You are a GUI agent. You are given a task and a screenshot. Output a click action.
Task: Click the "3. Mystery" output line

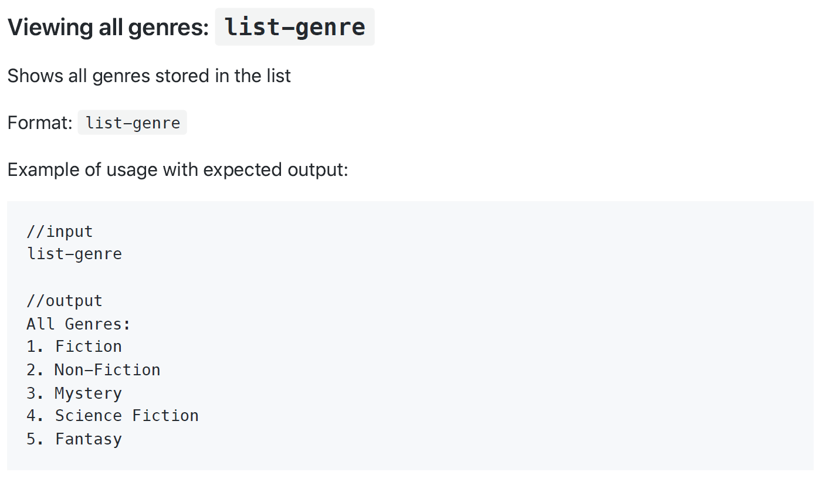click(75, 393)
